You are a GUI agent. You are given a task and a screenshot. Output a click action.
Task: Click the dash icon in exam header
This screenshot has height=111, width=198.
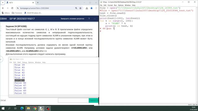coord(95,18)
